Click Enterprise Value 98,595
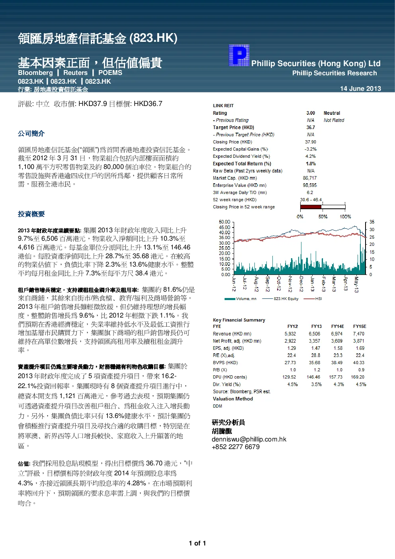 tap(310, 185)
